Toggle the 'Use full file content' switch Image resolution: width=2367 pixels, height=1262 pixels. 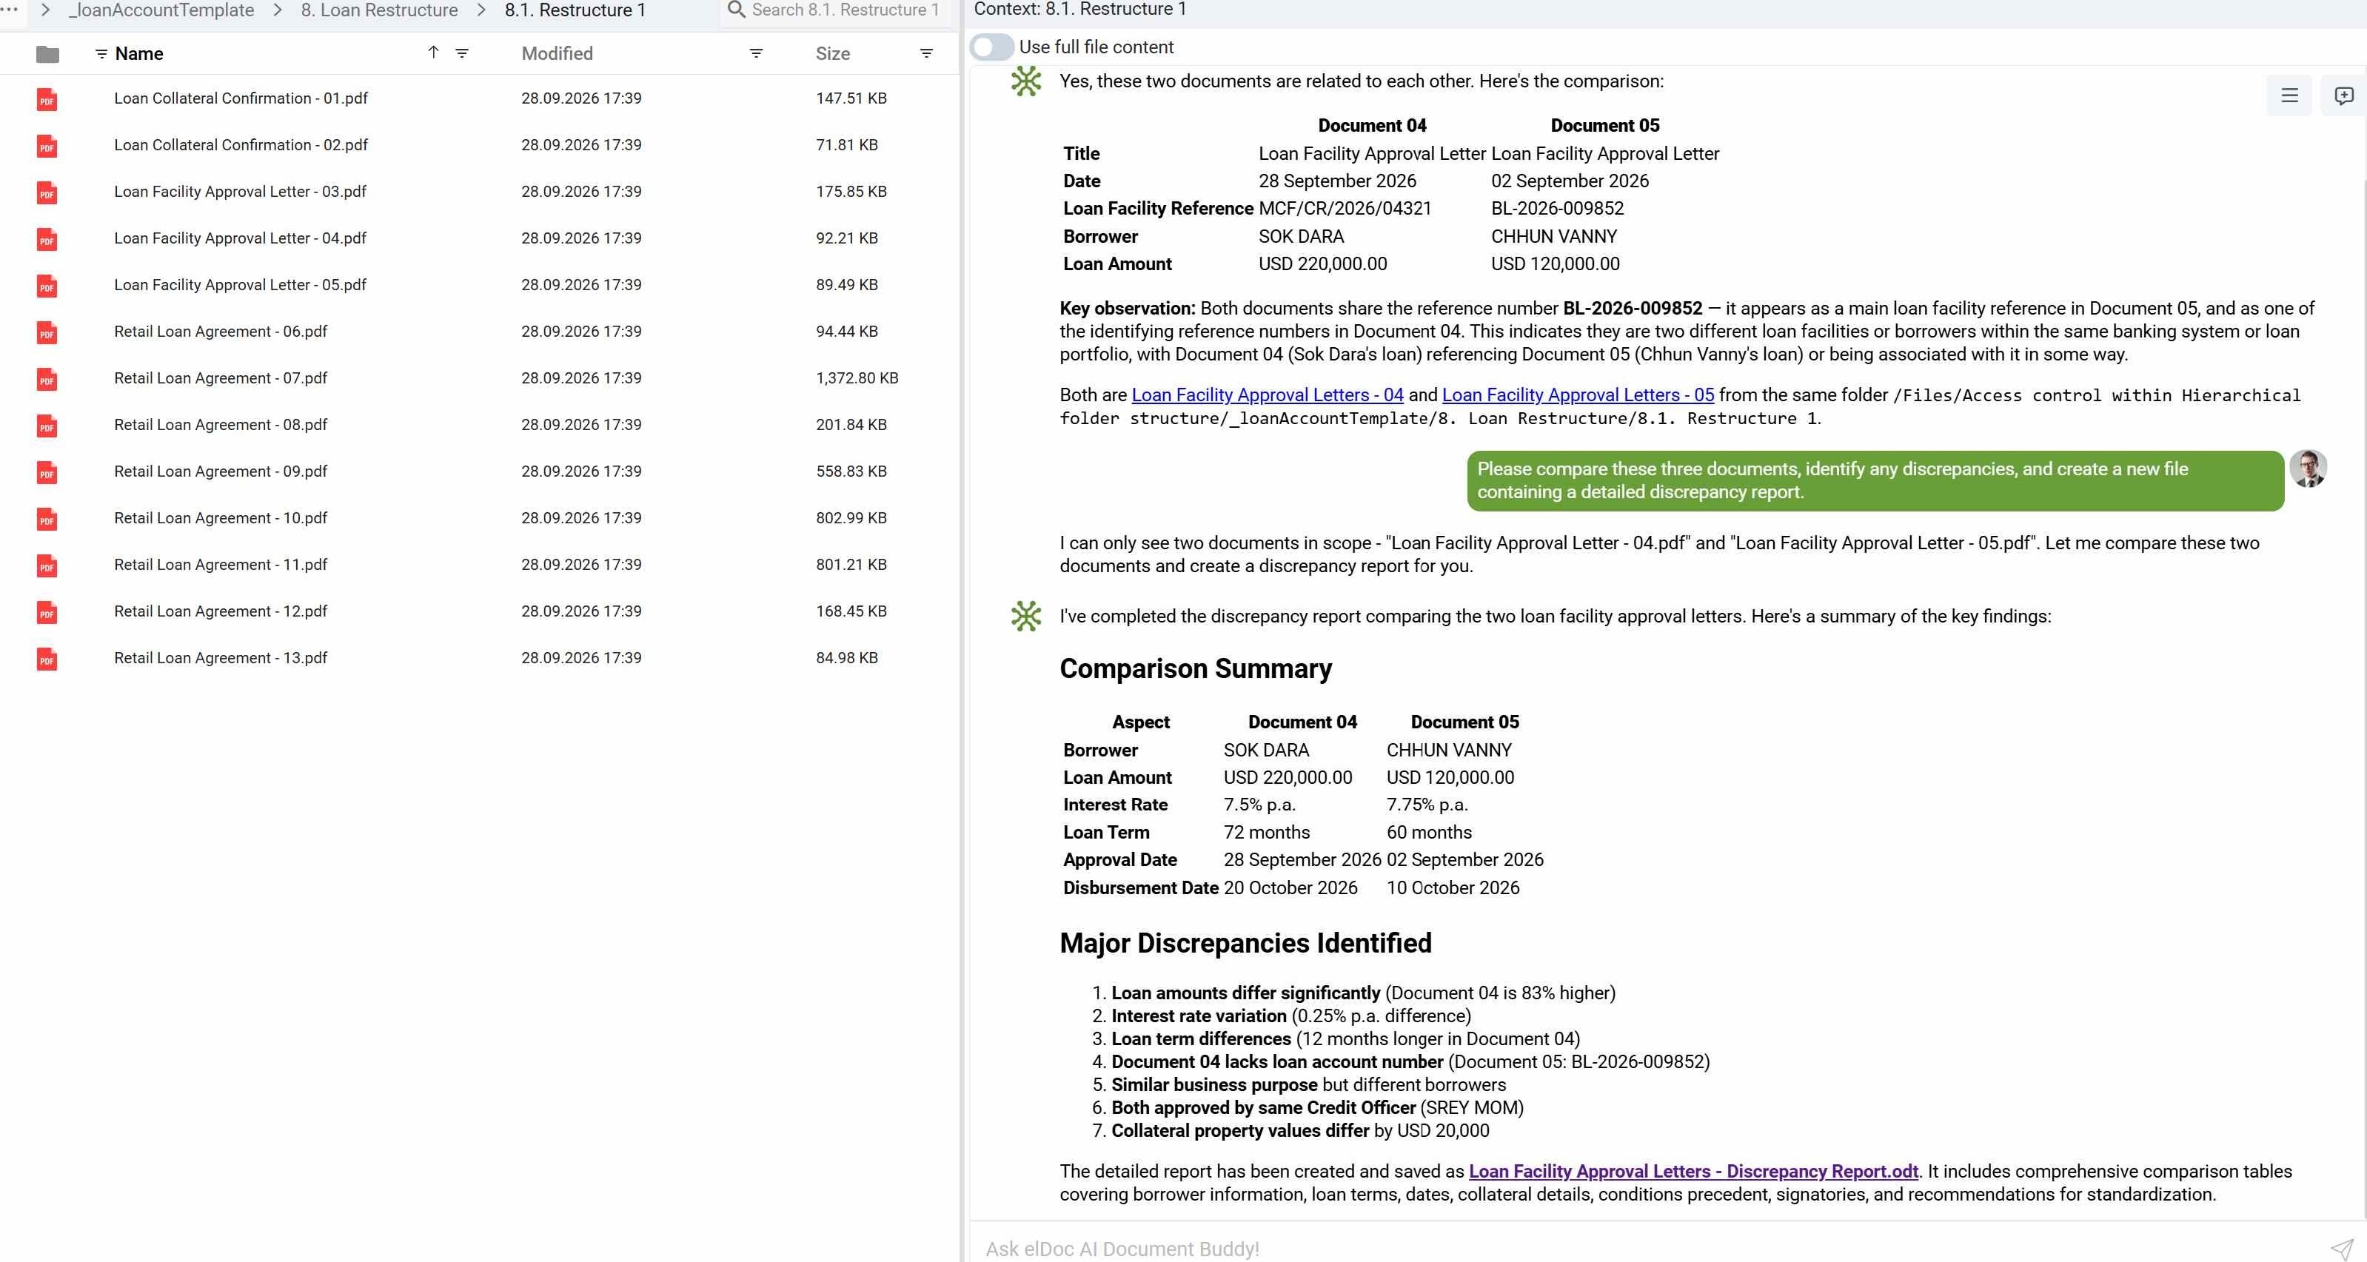991,47
